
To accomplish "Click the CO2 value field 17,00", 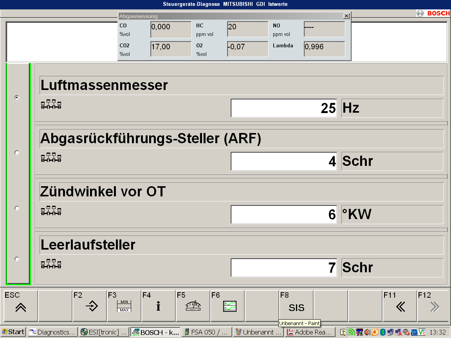I will (171, 49).
